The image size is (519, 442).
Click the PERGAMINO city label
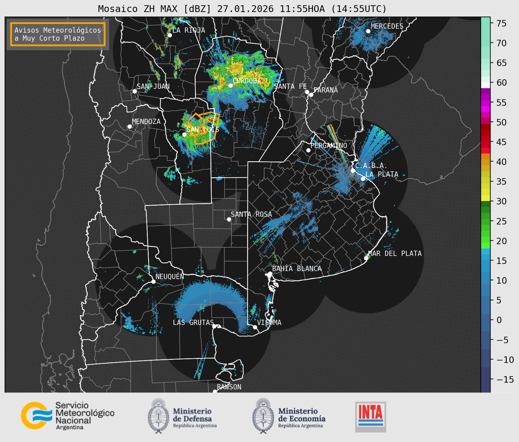pos(329,145)
